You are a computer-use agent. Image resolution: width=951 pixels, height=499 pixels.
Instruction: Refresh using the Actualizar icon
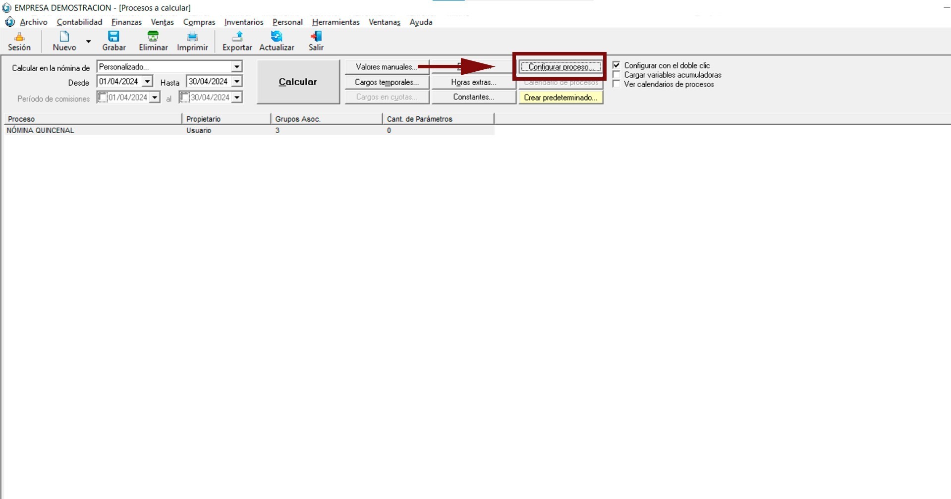point(277,37)
